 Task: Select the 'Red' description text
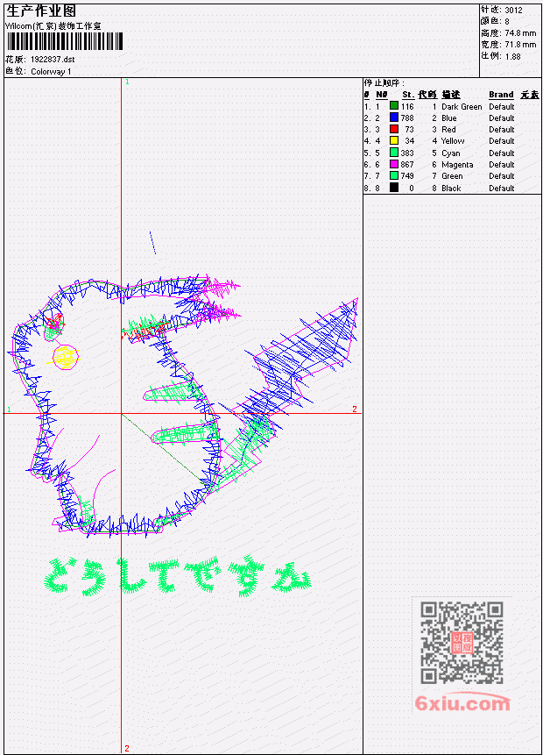[x=448, y=130]
